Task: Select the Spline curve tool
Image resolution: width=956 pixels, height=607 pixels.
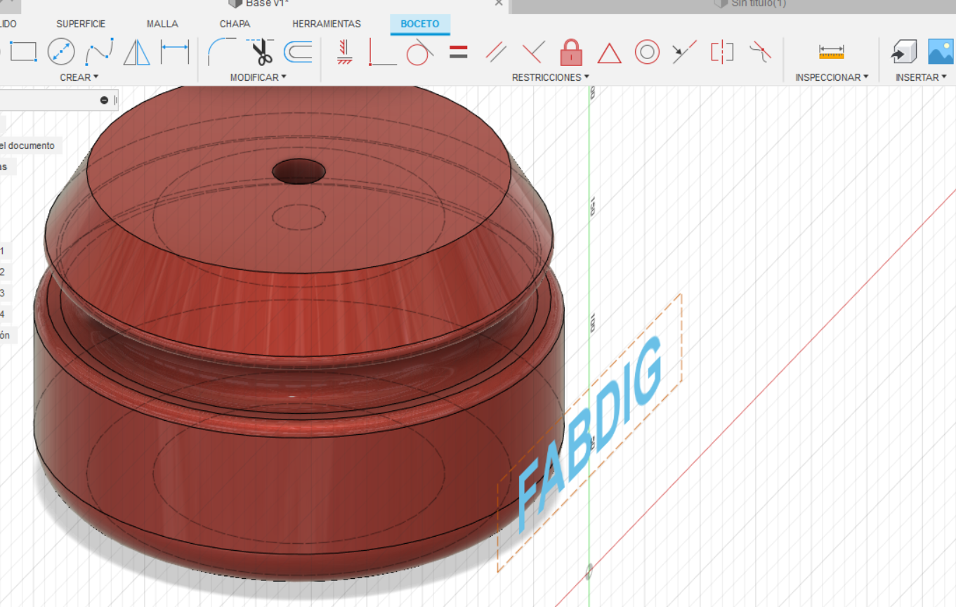Action: click(x=100, y=52)
